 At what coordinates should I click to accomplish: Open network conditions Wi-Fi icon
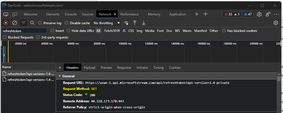tap(126, 23)
